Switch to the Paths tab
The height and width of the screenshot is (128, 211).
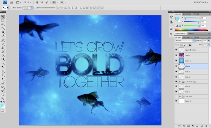(x=196, y=37)
